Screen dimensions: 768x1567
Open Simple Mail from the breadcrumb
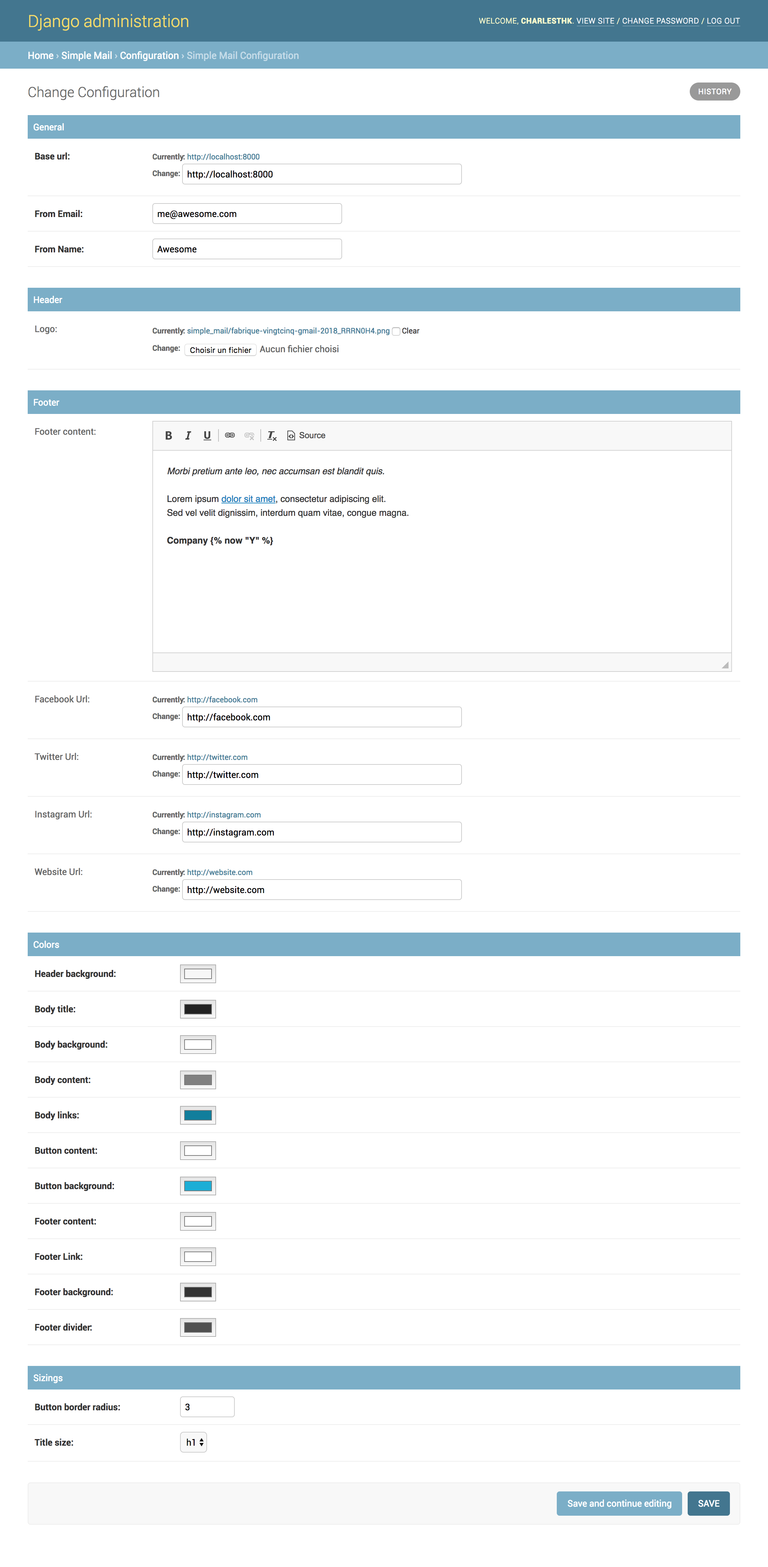tap(86, 55)
